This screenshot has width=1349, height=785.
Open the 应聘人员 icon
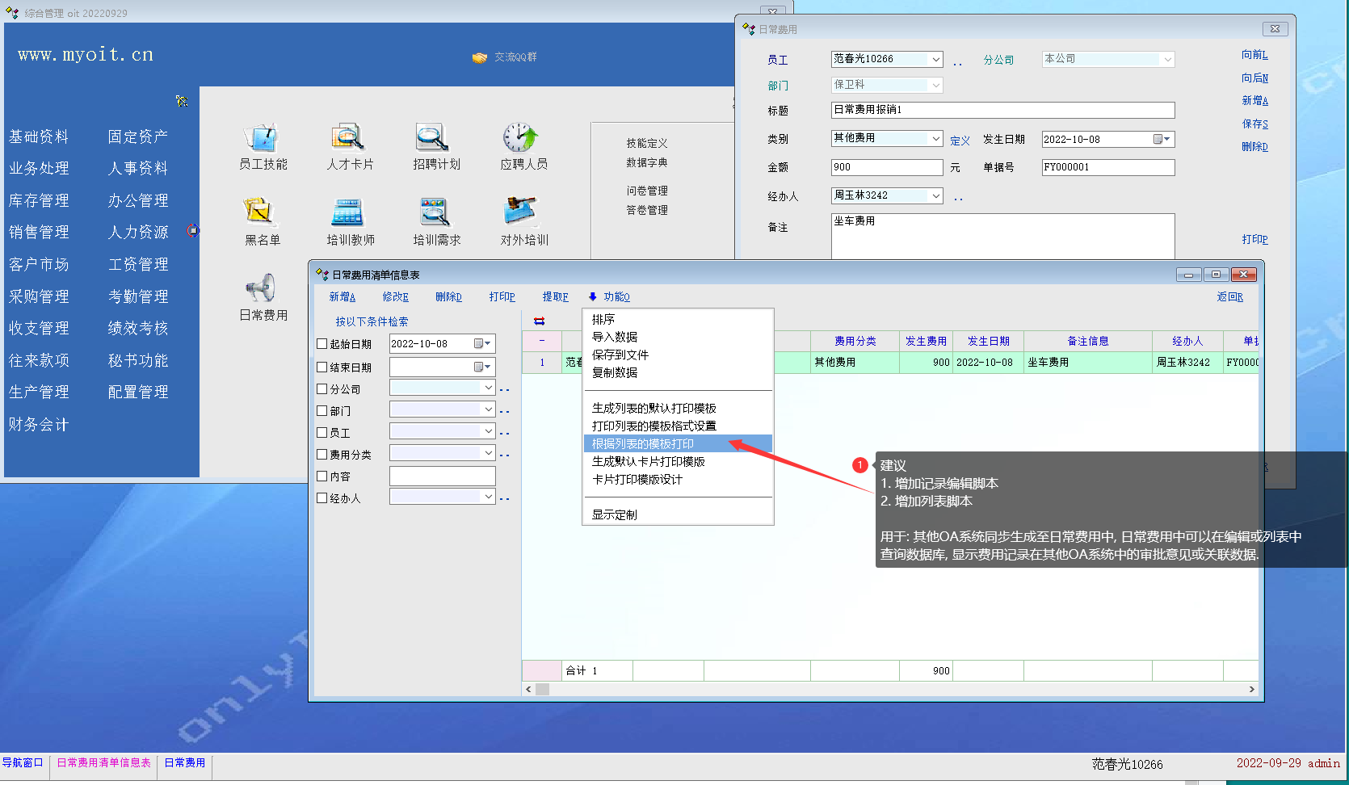[x=523, y=139]
